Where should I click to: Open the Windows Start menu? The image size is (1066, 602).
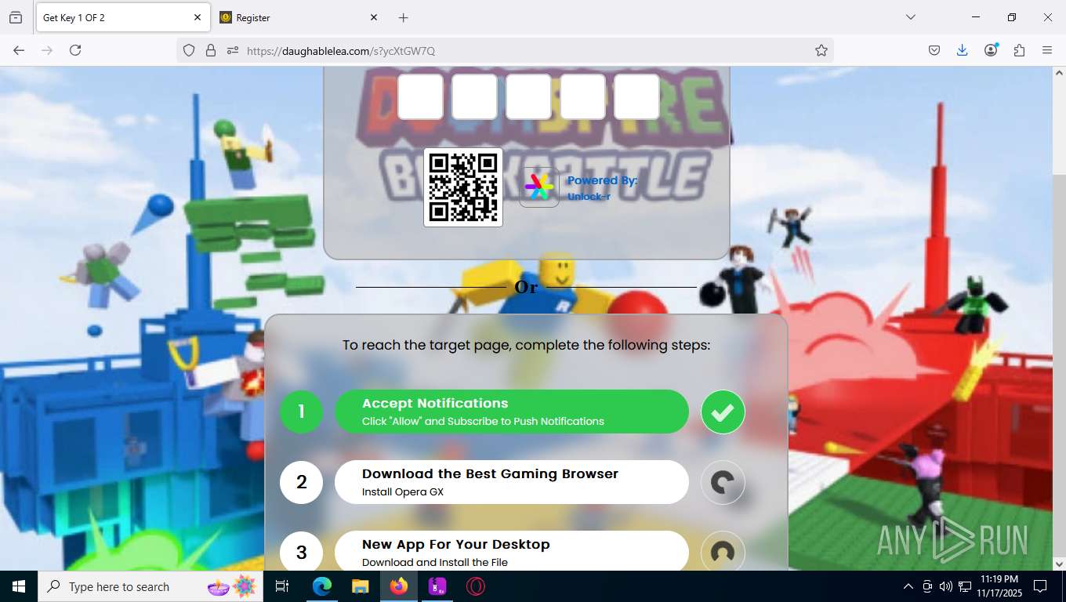(19, 586)
